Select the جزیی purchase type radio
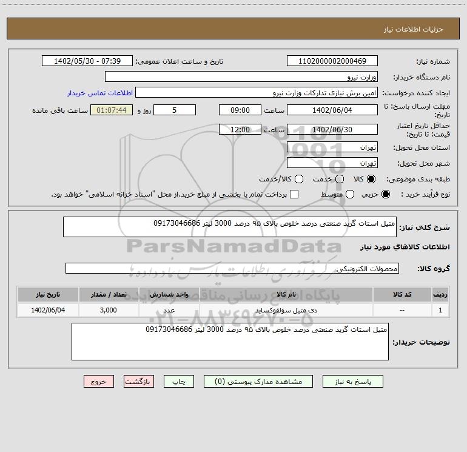467x452 pixels. point(385,194)
